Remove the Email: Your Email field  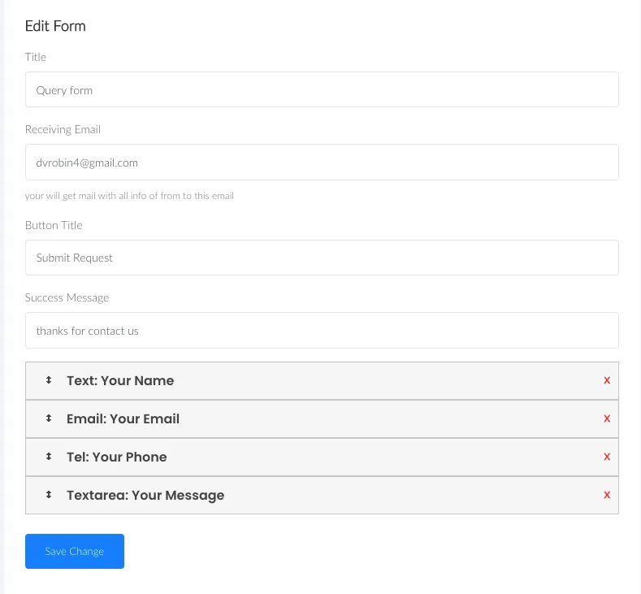pos(607,418)
